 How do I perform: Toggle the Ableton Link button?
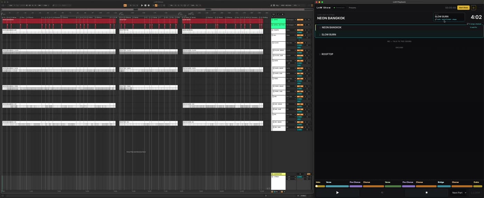(x=11, y=6)
